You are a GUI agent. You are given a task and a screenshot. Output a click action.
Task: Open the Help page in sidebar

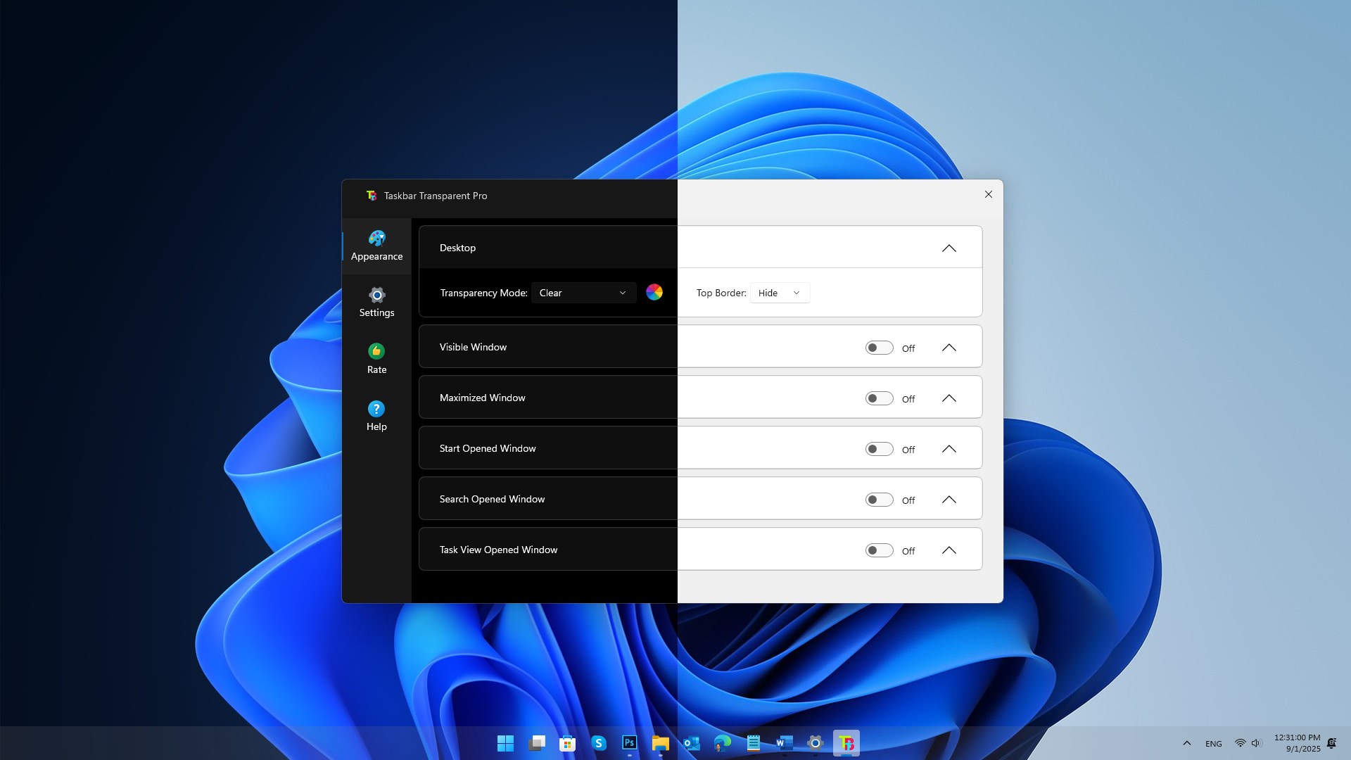click(376, 416)
